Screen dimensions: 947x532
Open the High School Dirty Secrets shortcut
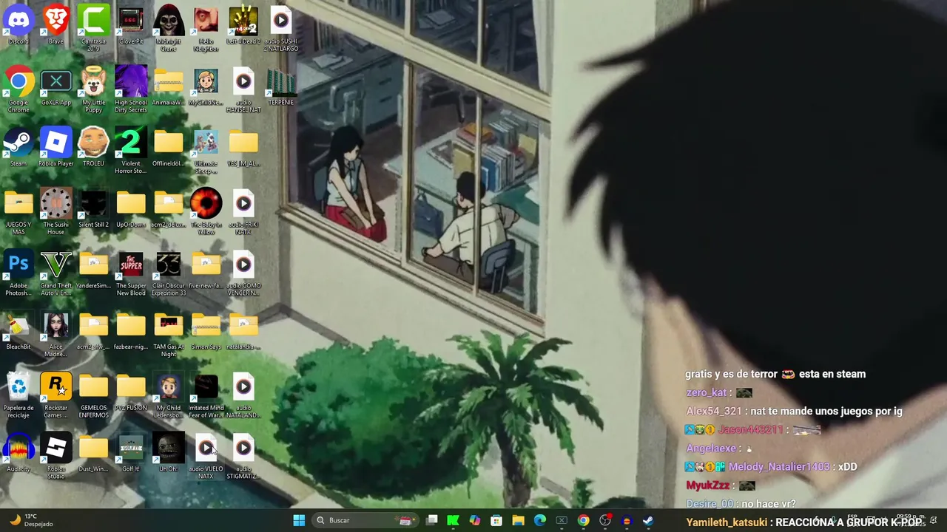pos(131,89)
